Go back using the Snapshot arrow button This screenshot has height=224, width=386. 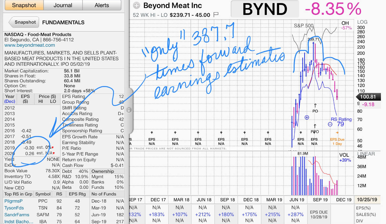[x=24, y=22]
